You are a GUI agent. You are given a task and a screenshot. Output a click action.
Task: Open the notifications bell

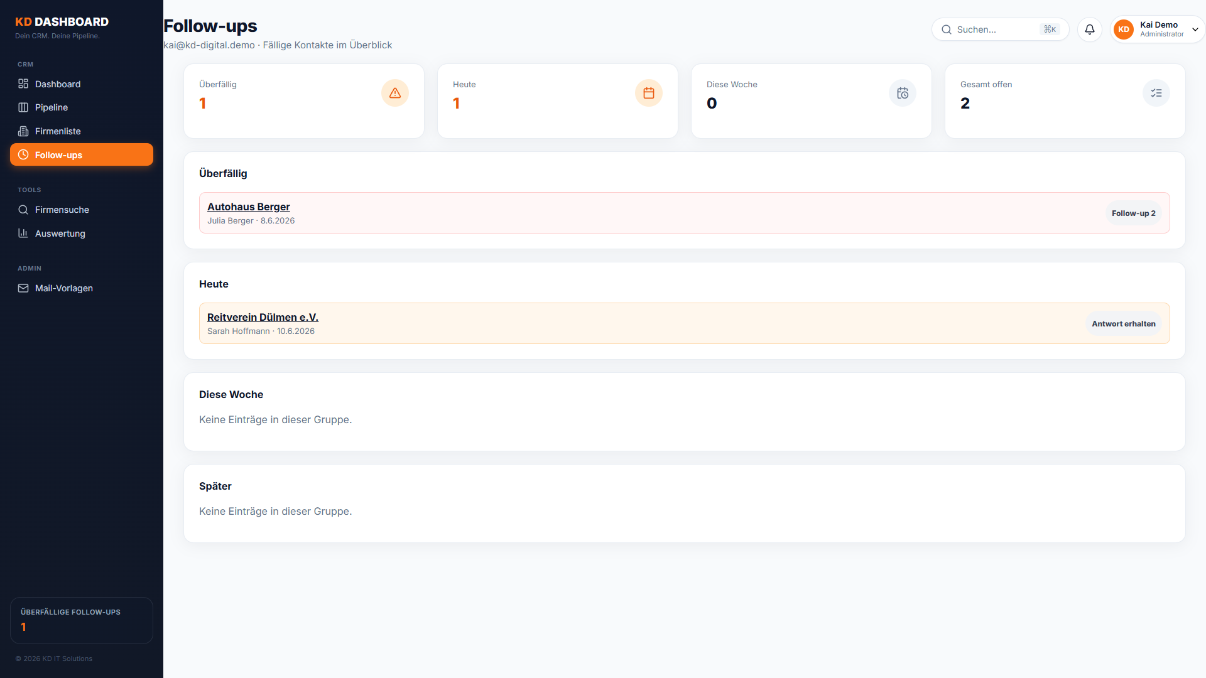tap(1090, 30)
